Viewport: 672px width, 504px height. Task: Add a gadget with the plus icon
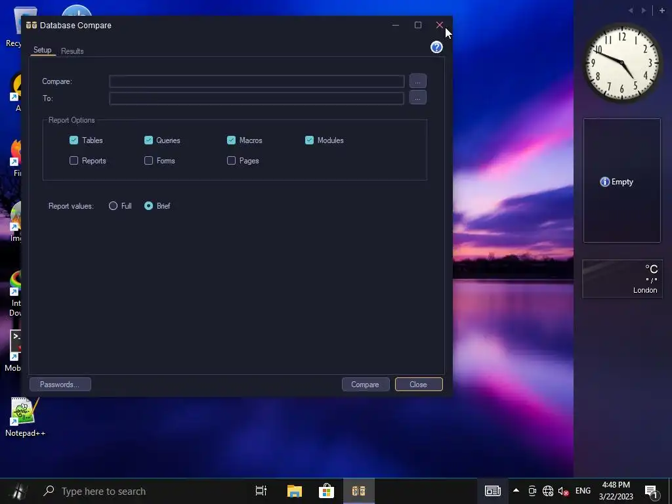661,10
